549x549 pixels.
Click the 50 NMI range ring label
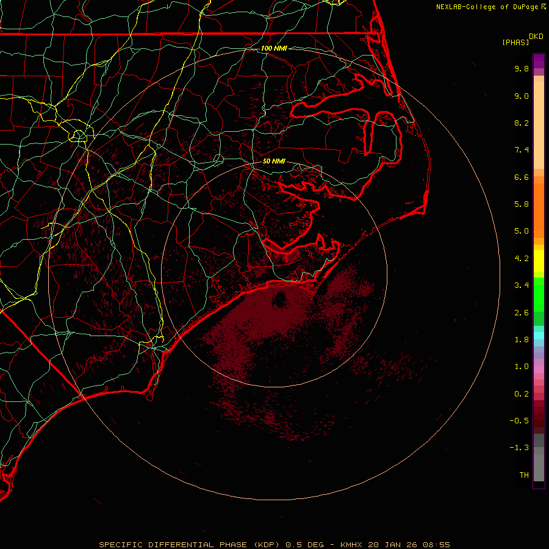274,161
